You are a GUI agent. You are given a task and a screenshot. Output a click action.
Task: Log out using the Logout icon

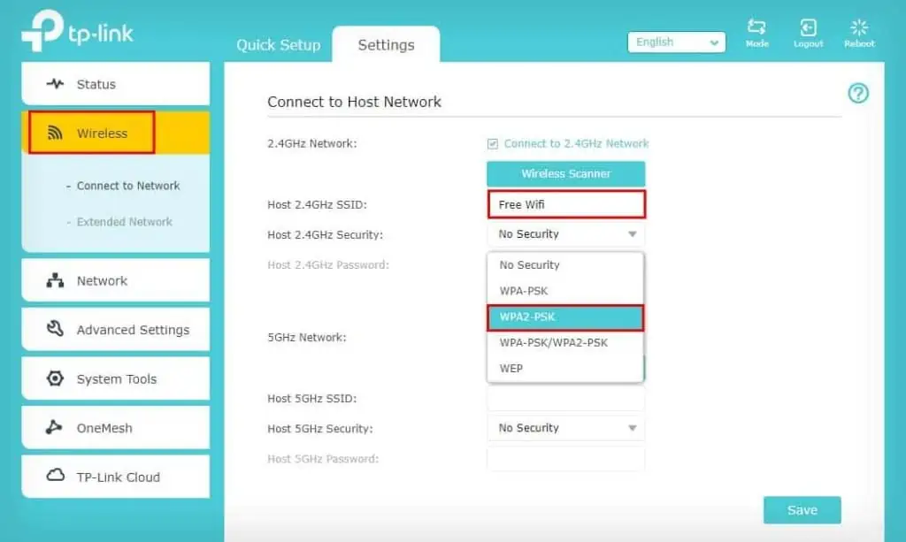pyautogui.click(x=808, y=28)
